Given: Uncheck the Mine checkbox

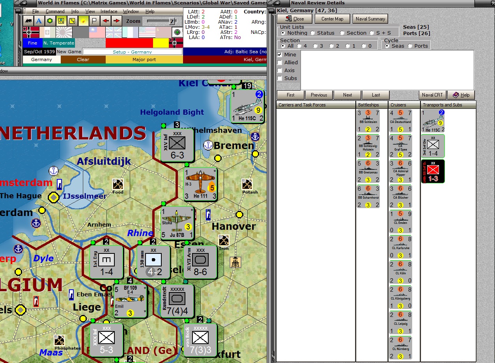Looking at the screenshot, I should [280, 55].
